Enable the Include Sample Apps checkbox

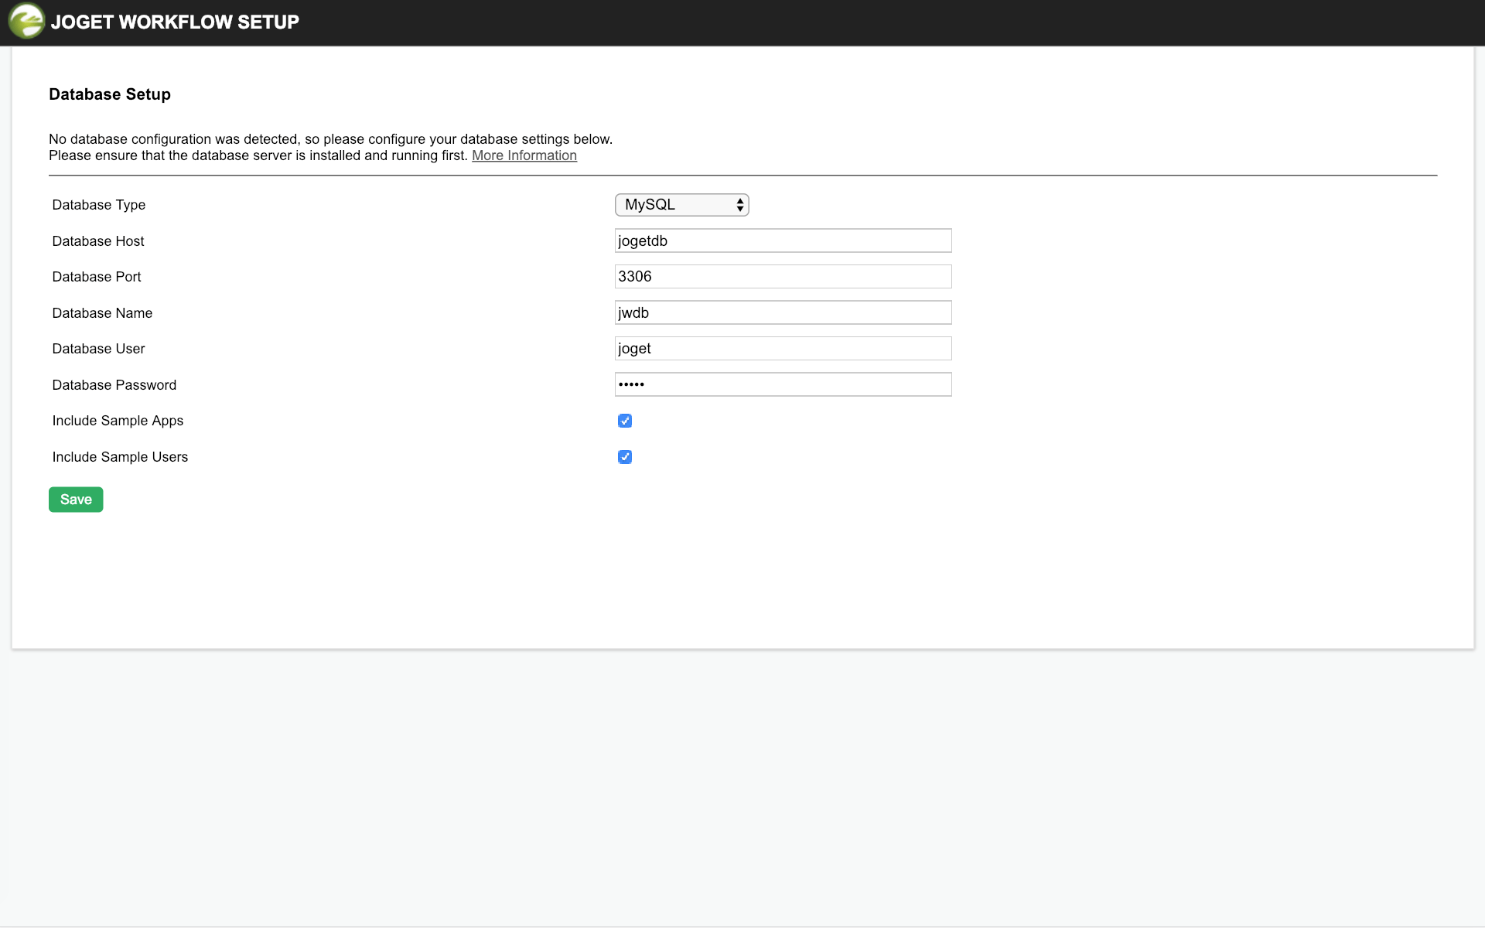625,421
